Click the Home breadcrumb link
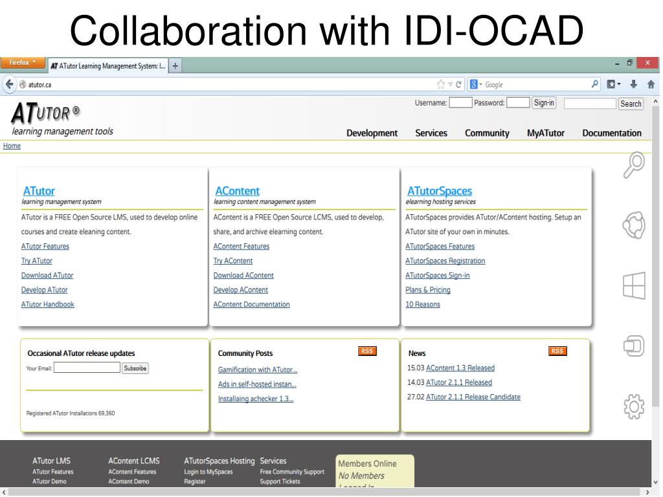This screenshot has height=497, width=663. point(12,146)
